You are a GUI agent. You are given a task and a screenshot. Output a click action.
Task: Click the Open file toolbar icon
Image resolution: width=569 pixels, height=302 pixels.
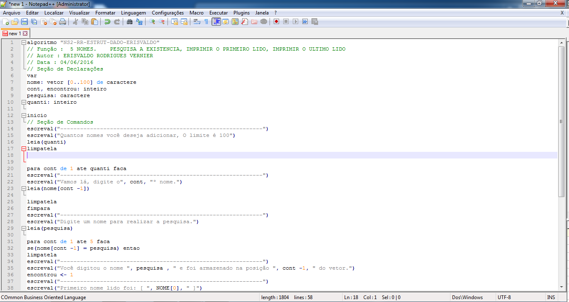pos(15,22)
